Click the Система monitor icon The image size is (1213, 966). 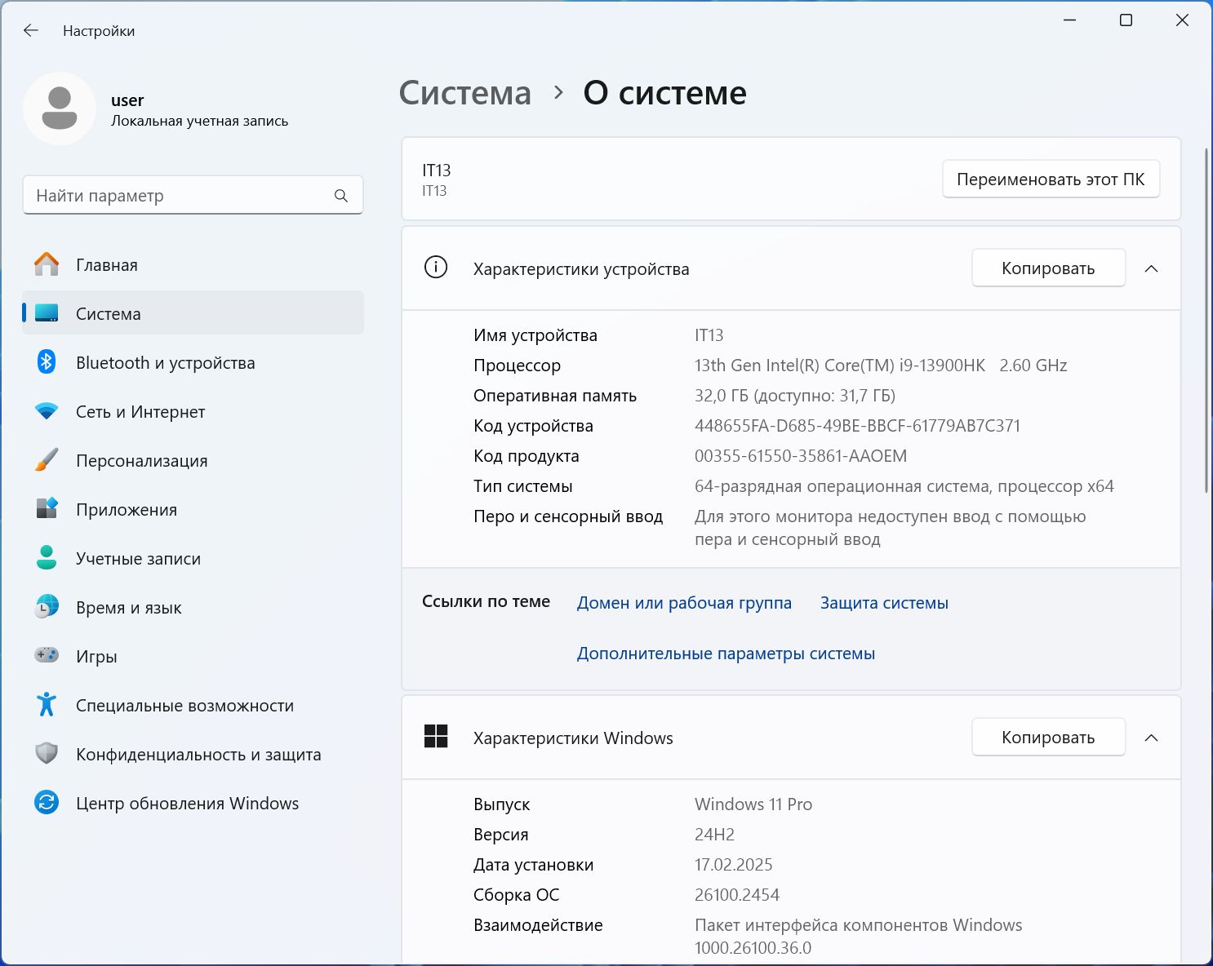(x=47, y=313)
